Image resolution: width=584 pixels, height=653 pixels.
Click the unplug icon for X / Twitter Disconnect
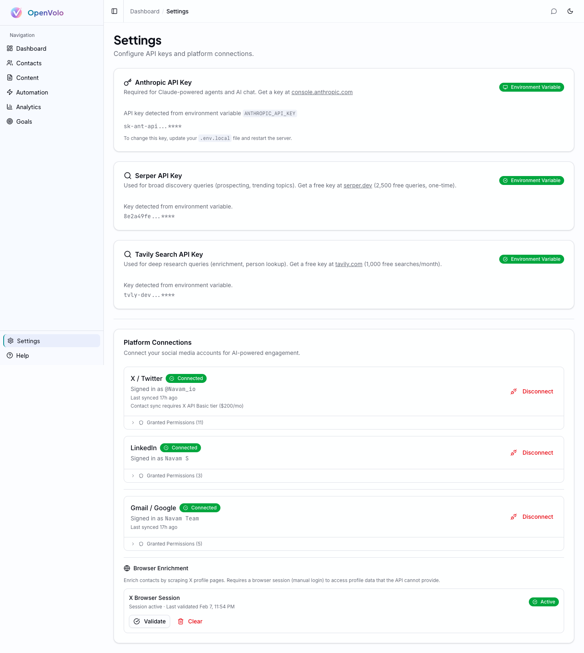point(513,391)
